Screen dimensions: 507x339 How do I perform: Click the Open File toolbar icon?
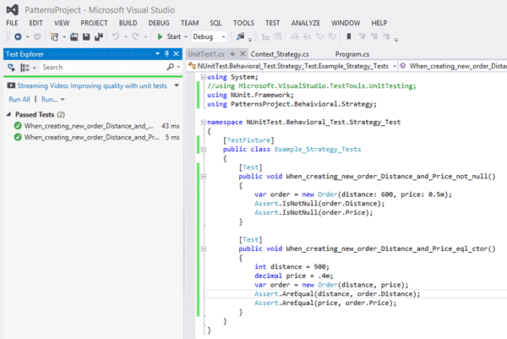(x=74, y=37)
